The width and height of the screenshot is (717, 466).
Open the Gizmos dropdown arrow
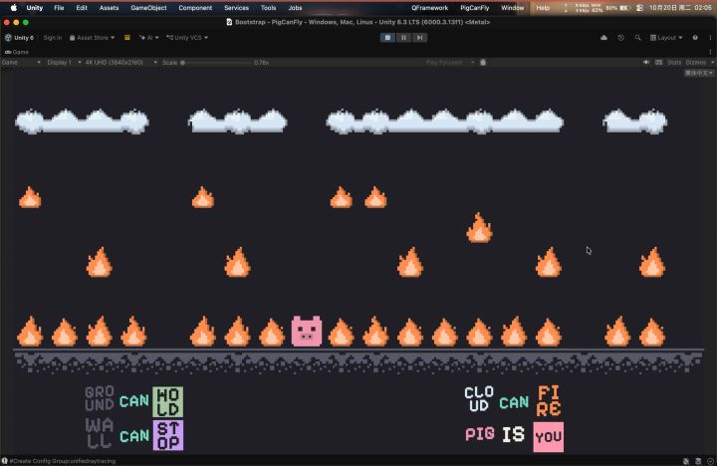(712, 62)
